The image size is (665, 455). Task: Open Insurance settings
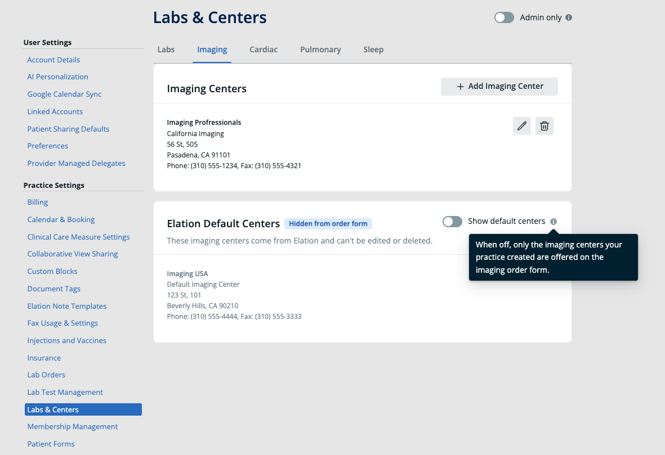(x=44, y=358)
